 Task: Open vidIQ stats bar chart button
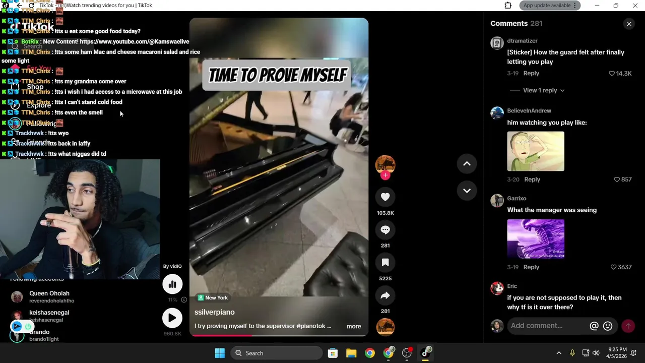pos(172,284)
